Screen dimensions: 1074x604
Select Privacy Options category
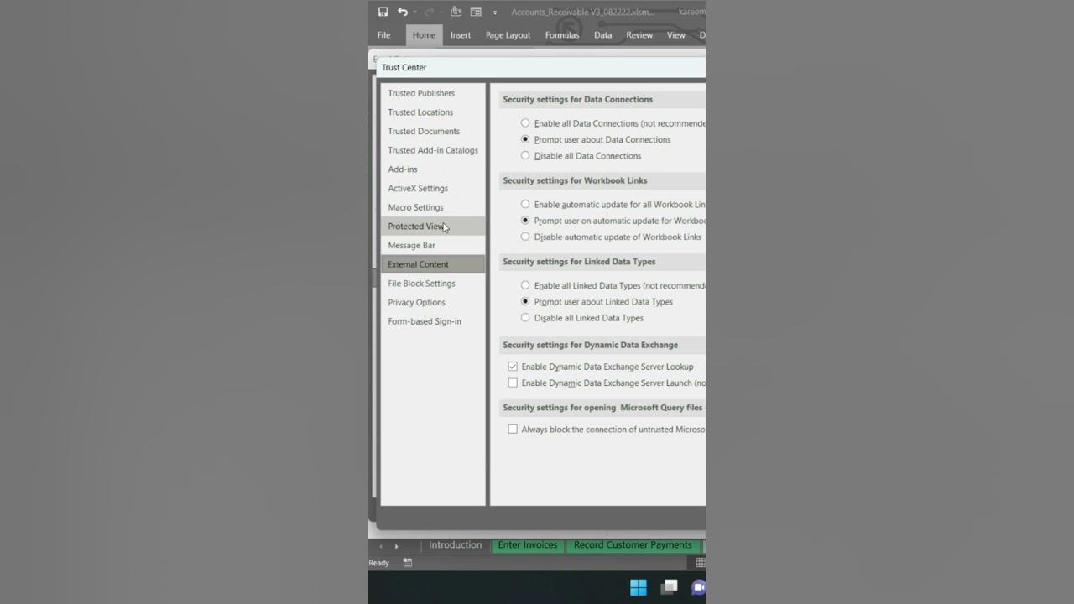click(433, 303)
